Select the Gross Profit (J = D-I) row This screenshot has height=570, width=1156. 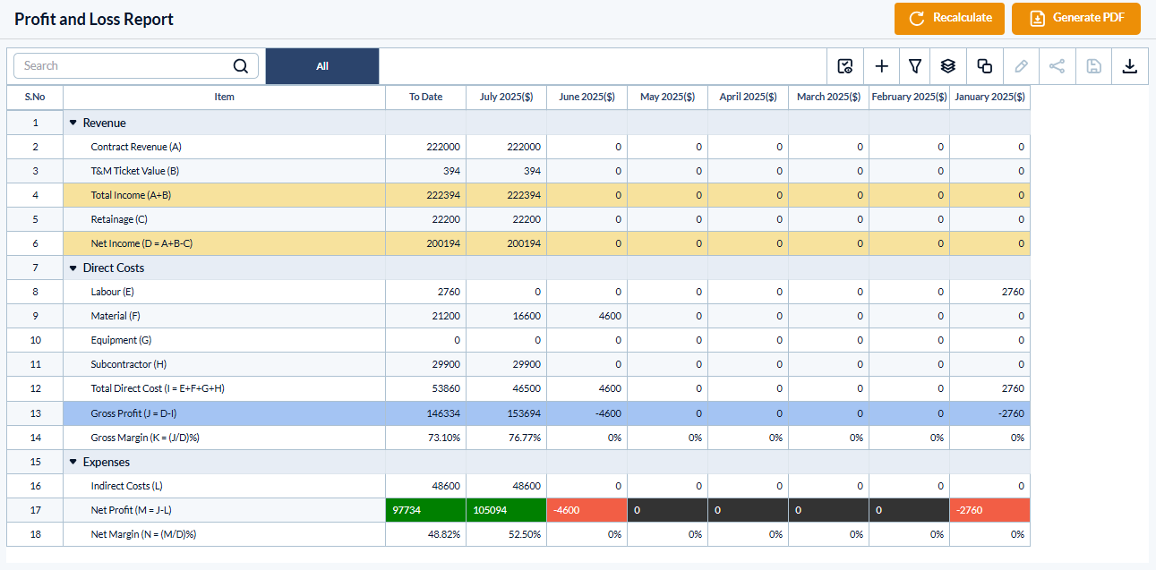(224, 413)
